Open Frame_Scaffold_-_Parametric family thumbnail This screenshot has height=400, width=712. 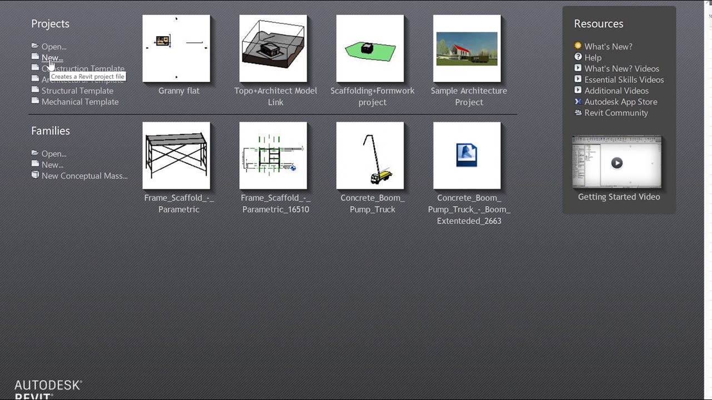[176, 156]
